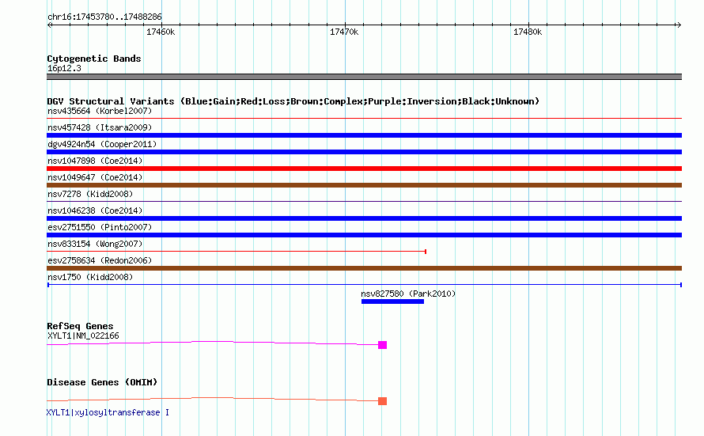704x436 pixels.
Task: Click the nsv833154 (Wong2007) variant label
Action: [95, 244]
